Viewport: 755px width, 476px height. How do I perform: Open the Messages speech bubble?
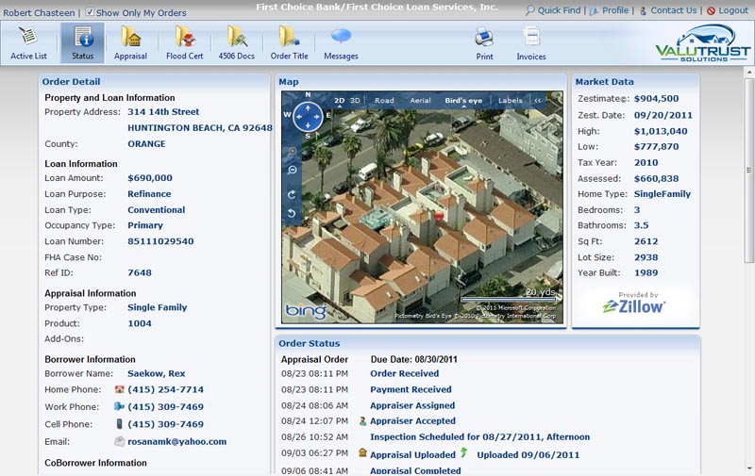tap(341, 43)
